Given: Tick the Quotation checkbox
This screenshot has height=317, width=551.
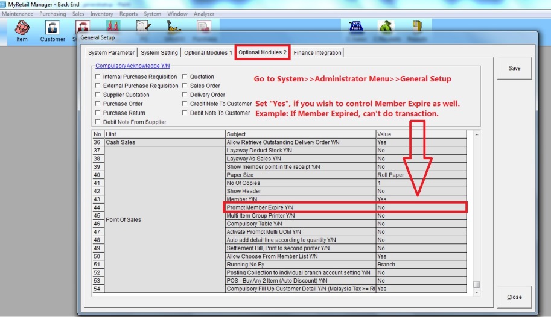Looking at the screenshot, I should pos(185,77).
